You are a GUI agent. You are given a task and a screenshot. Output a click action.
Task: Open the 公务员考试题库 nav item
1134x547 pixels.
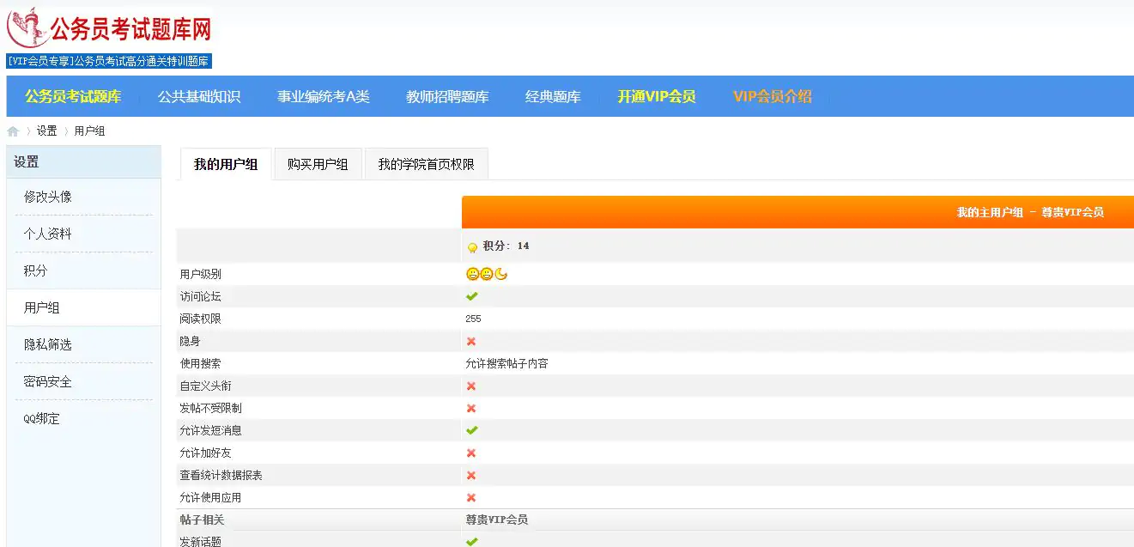click(73, 97)
